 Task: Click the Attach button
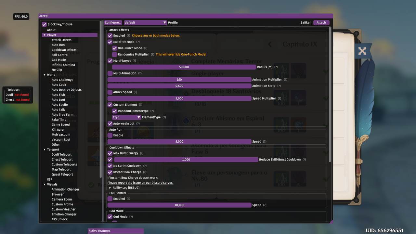coord(321,23)
